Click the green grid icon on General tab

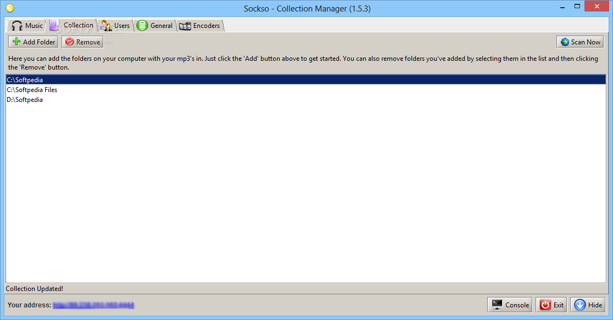click(x=142, y=26)
